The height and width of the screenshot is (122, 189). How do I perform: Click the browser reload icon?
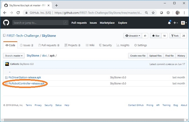(19, 13)
